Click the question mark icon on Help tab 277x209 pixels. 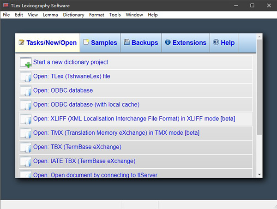[216, 42]
